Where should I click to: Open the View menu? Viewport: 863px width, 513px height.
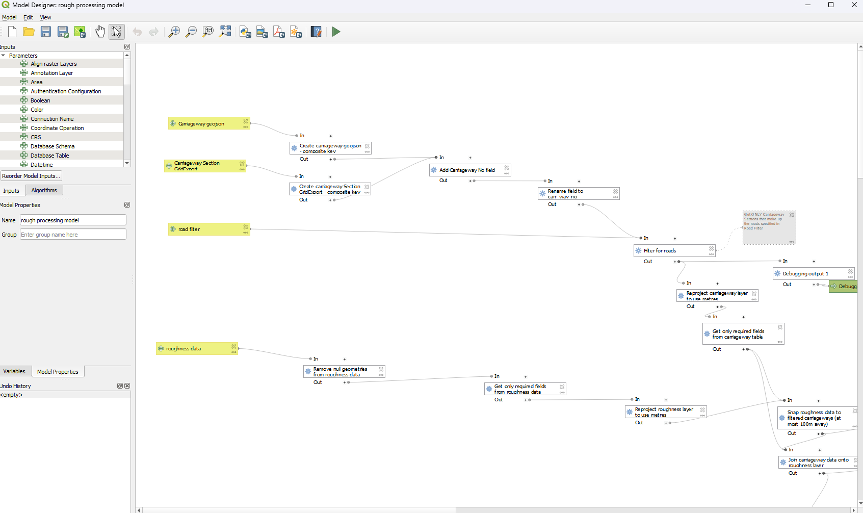tap(45, 17)
